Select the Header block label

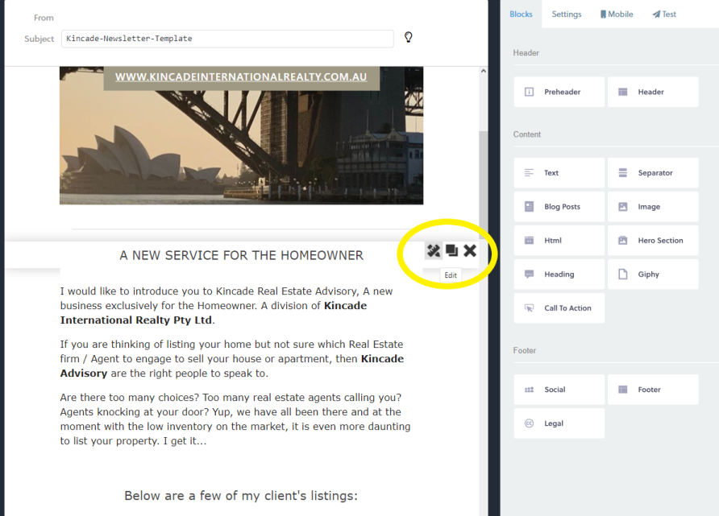point(650,92)
